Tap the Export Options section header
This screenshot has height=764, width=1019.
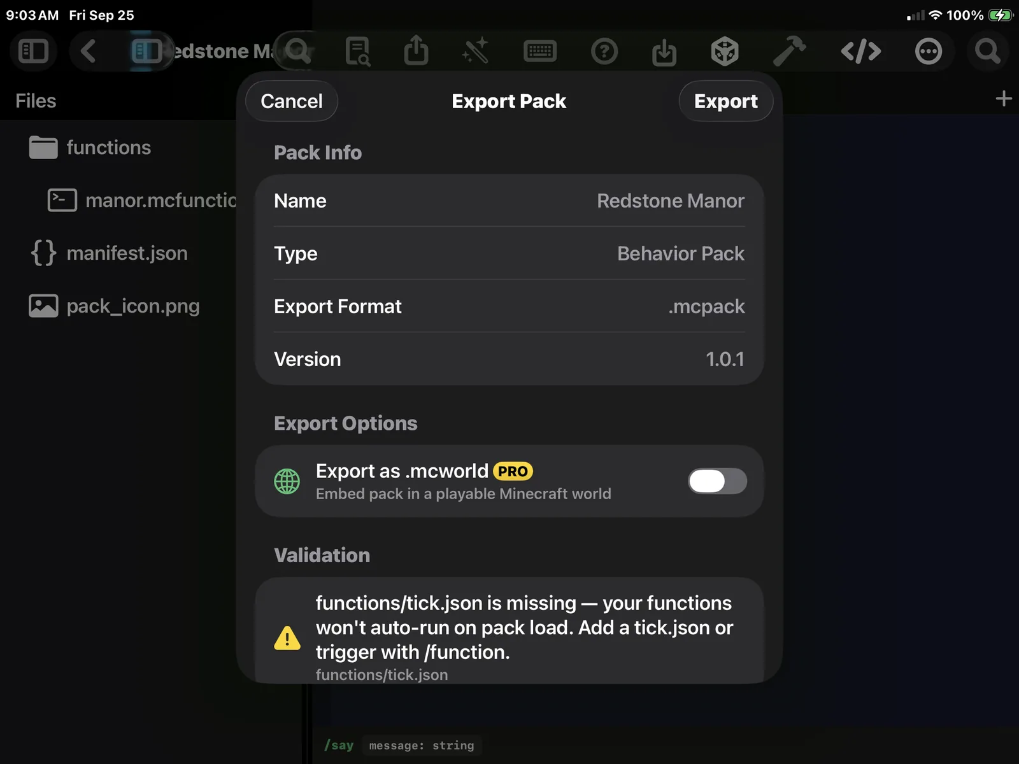coord(346,423)
